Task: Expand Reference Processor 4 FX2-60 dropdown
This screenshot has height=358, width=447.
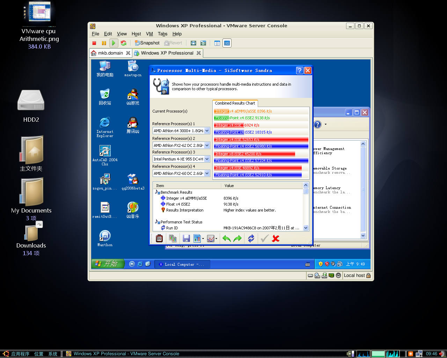Action: (207, 173)
